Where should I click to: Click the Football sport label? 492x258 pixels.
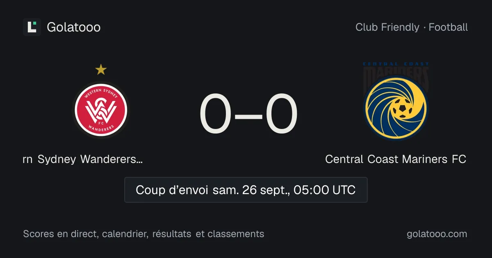point(448,27)
